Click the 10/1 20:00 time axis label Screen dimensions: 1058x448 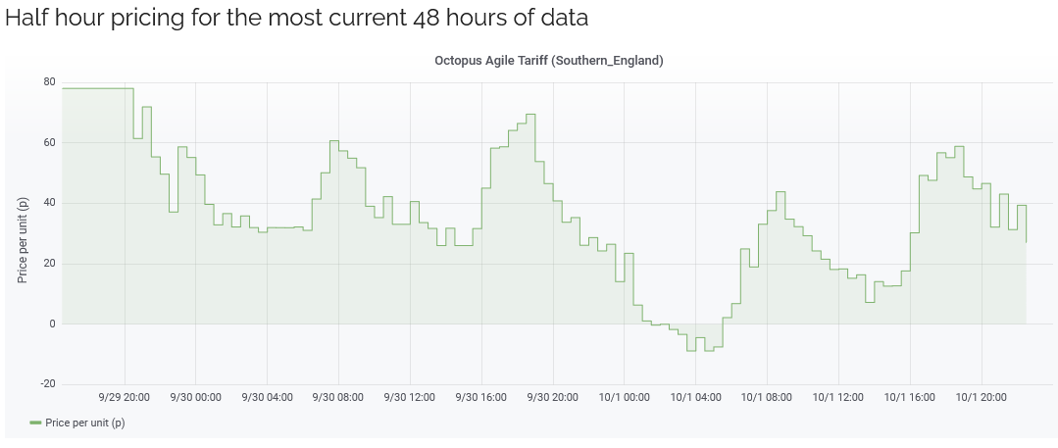click(982, 397)
